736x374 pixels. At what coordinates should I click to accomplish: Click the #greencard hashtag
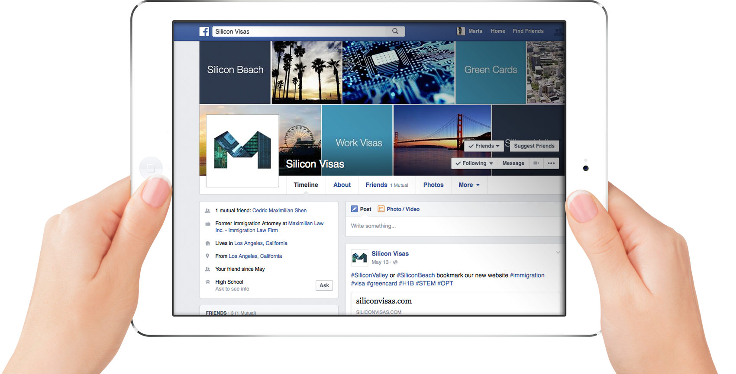(382, 283)
